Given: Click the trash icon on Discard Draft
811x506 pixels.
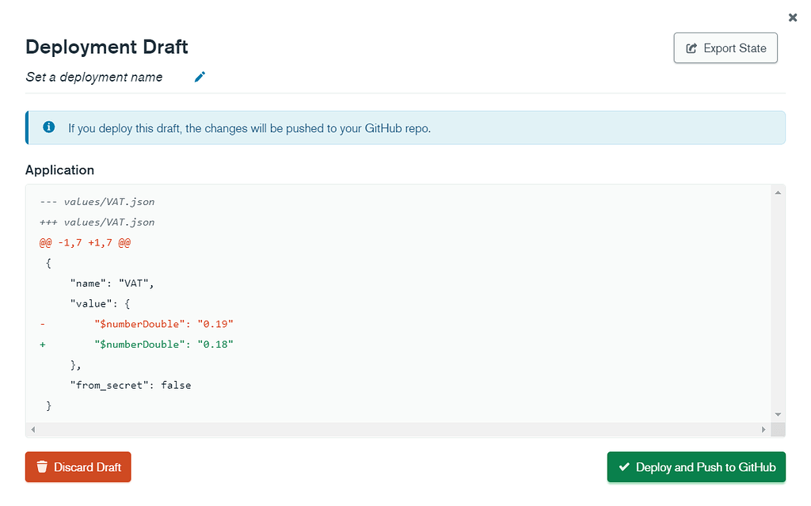Looking at the screenshot, I should (x=42, y=467).
